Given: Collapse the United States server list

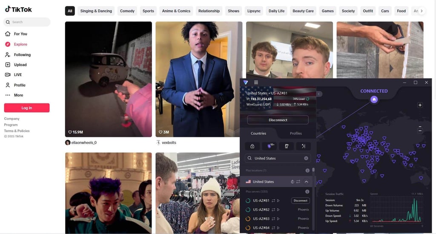Looking at the screenshot, I should [x=306, y=182].
